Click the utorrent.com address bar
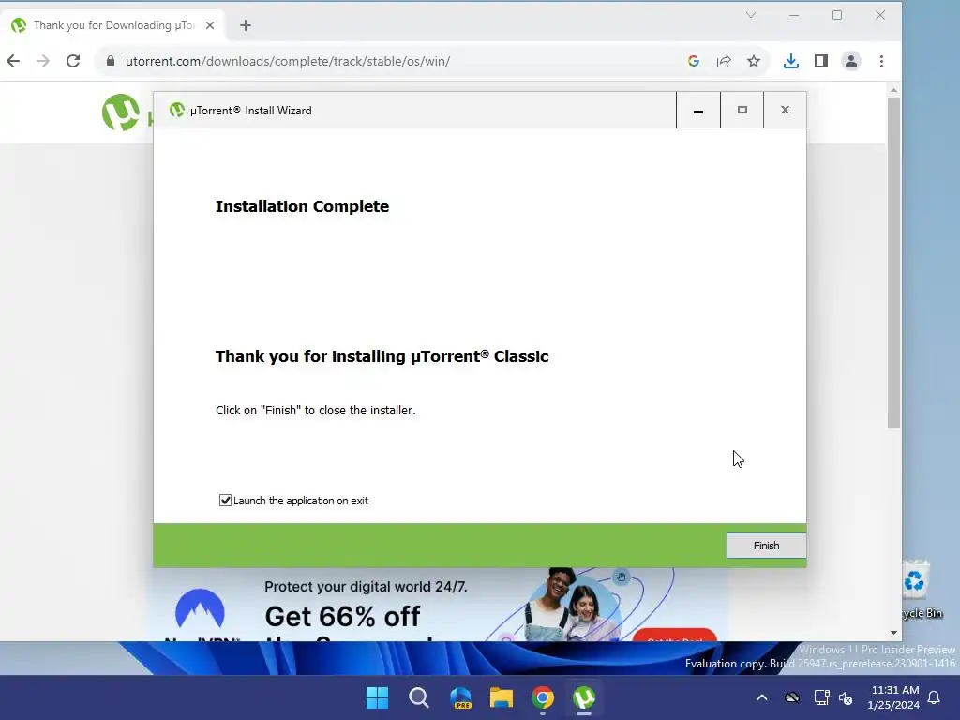Screen dimensions: 960x720 point(392,61)
